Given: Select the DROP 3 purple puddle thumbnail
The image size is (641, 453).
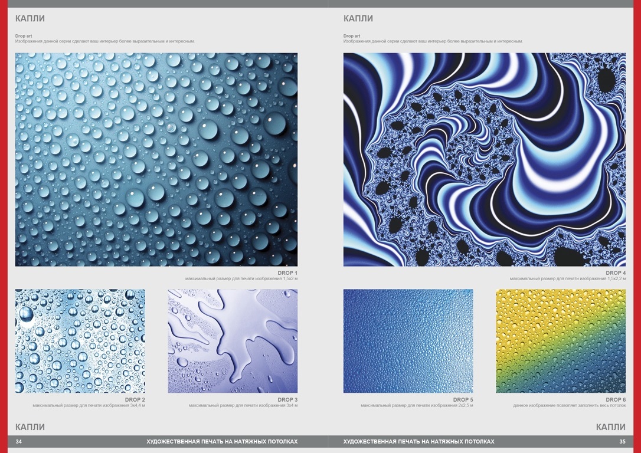Looking at the screenshot, I should coord(233,341).
